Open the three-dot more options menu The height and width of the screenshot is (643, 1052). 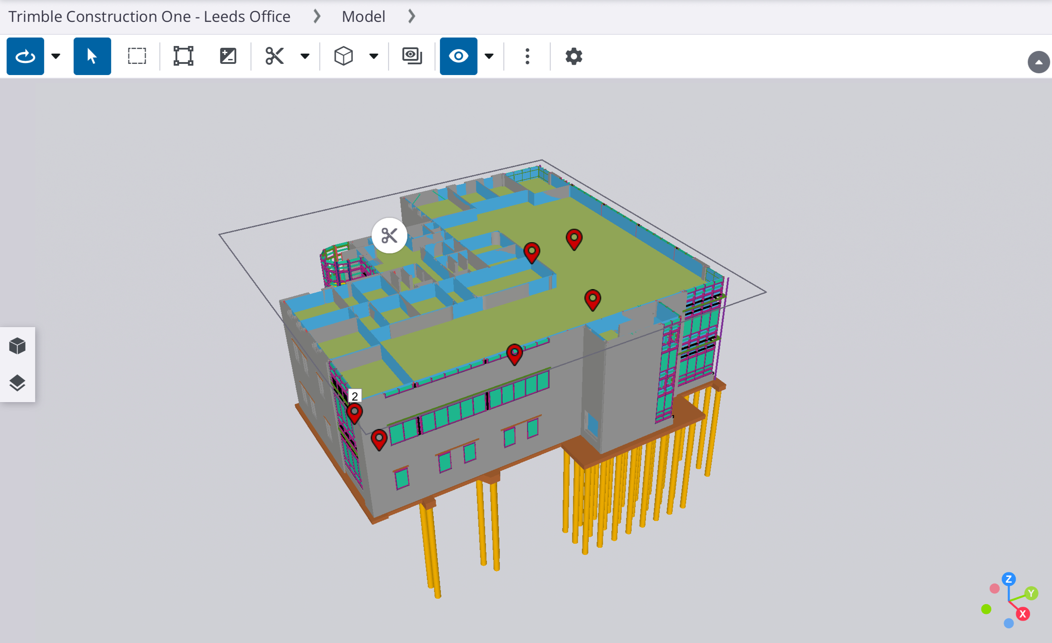pos(527,56)
